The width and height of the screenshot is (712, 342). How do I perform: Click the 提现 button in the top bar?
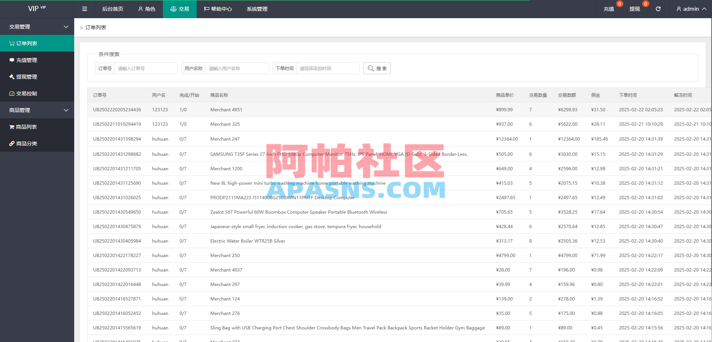(635, 9)
